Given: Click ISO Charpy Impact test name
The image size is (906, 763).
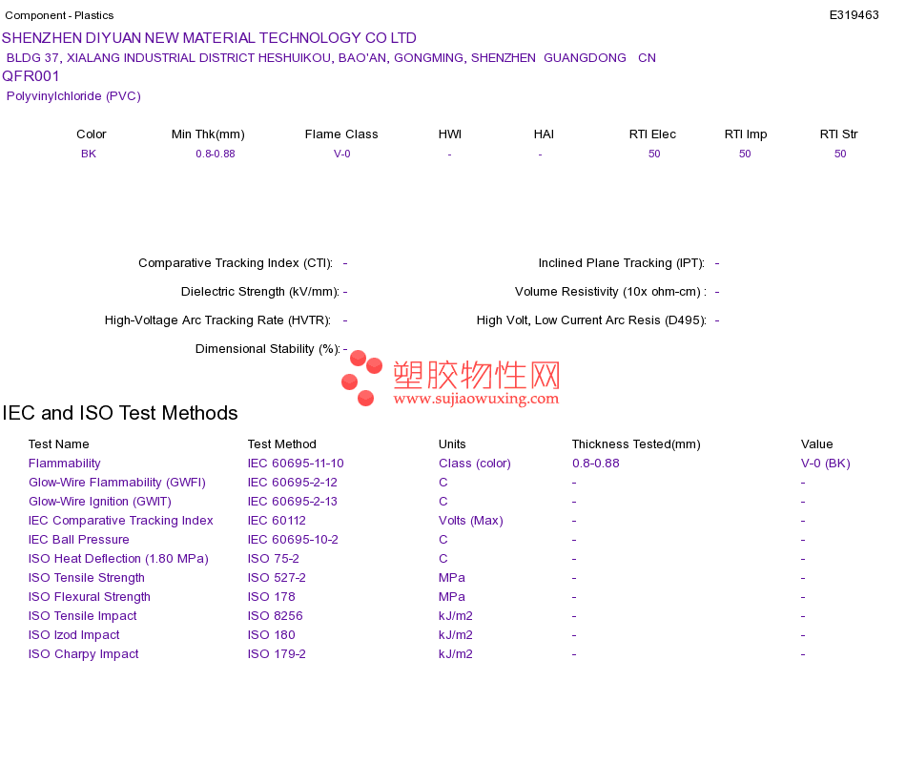Looking at the screenshot, I should pos(84,653).
